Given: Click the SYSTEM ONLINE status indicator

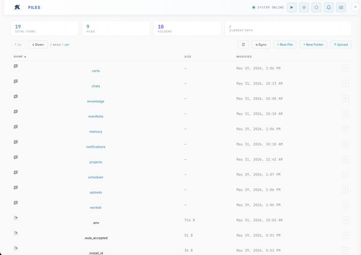Looking at the screenshot, I should 268,7.
